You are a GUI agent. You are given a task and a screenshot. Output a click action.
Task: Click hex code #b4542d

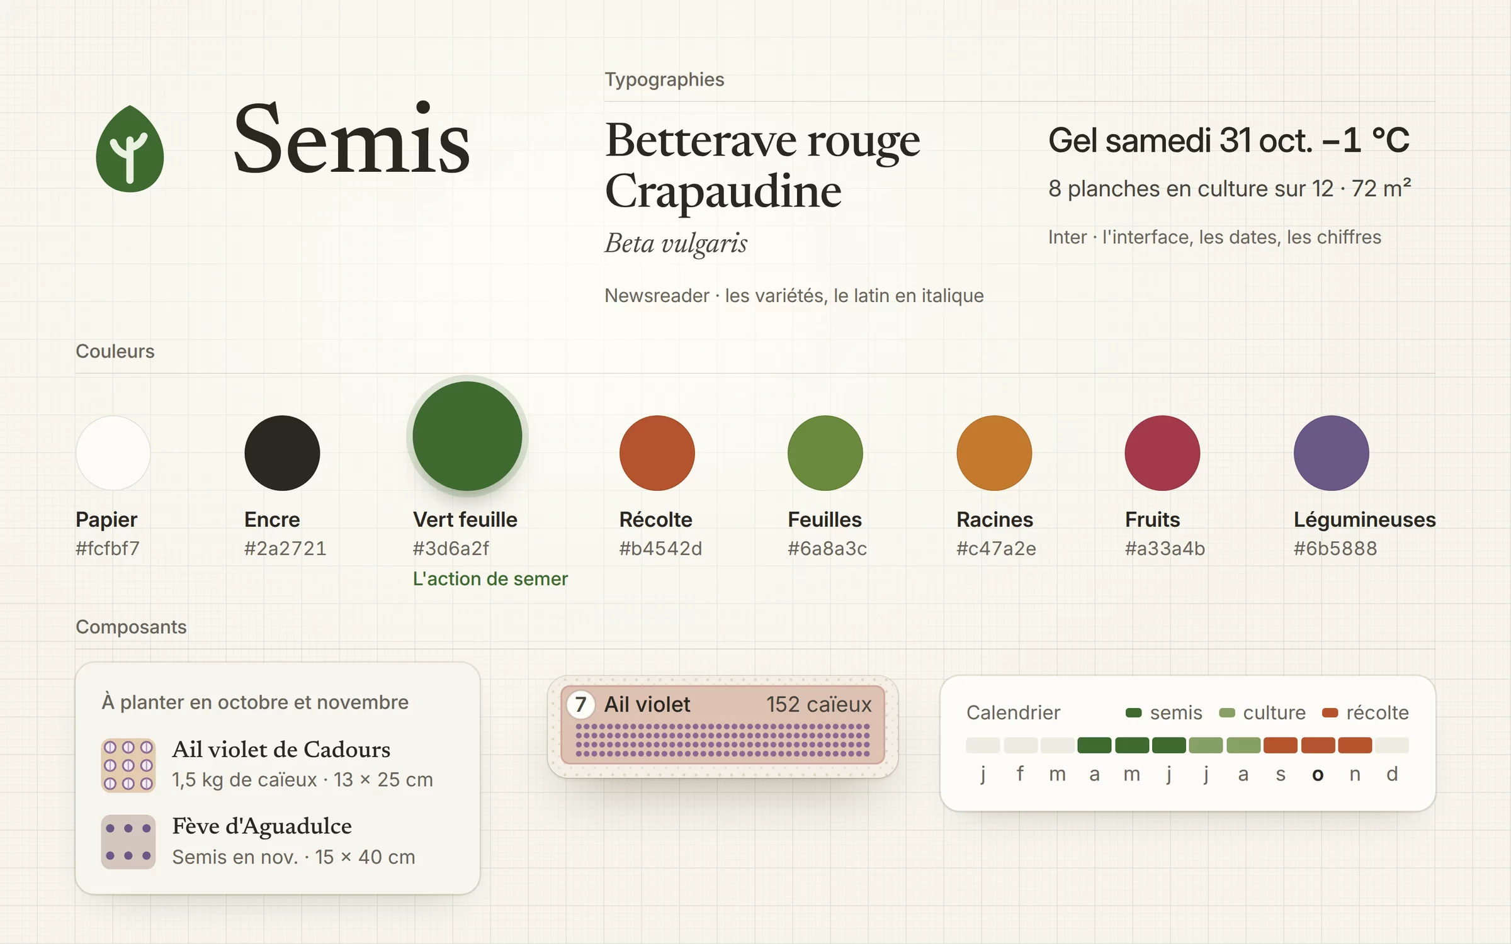point(660,548)
